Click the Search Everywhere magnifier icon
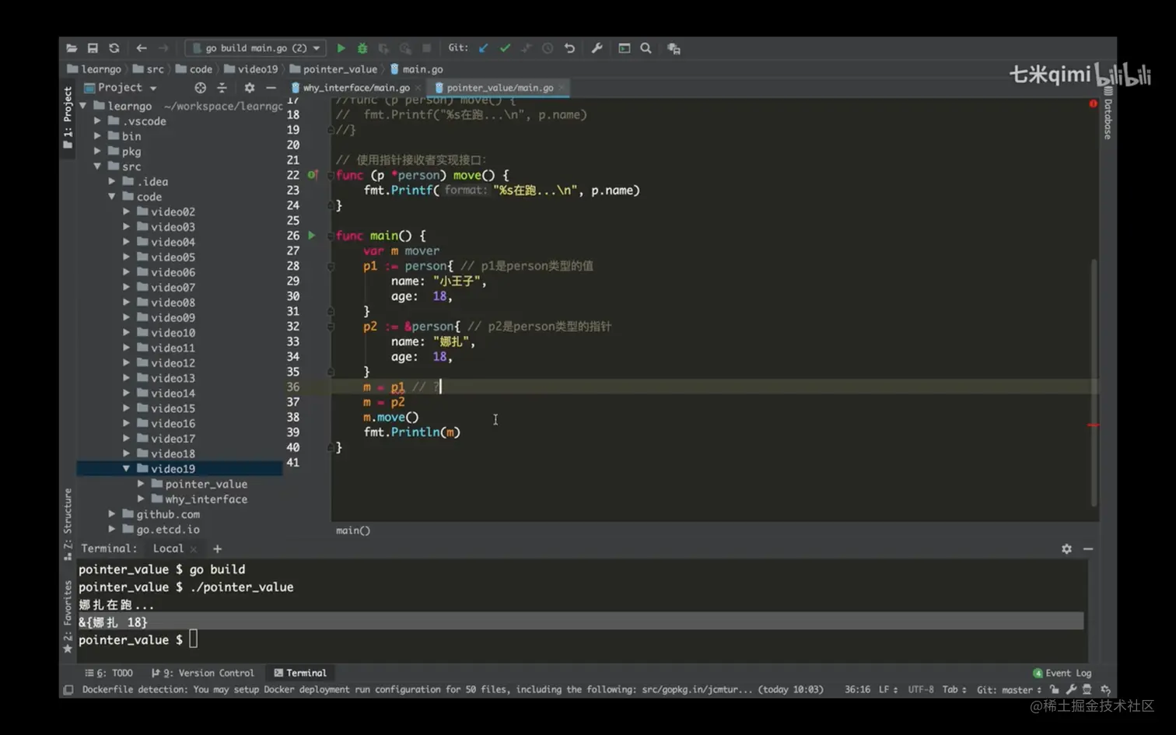 pyautogui.click(x=646, y=48)
